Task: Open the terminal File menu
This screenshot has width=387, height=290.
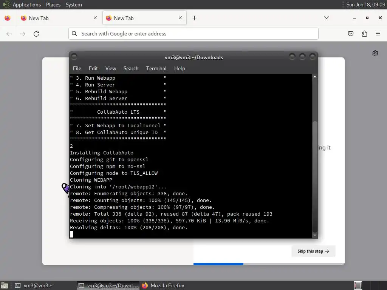Action: 77,69
